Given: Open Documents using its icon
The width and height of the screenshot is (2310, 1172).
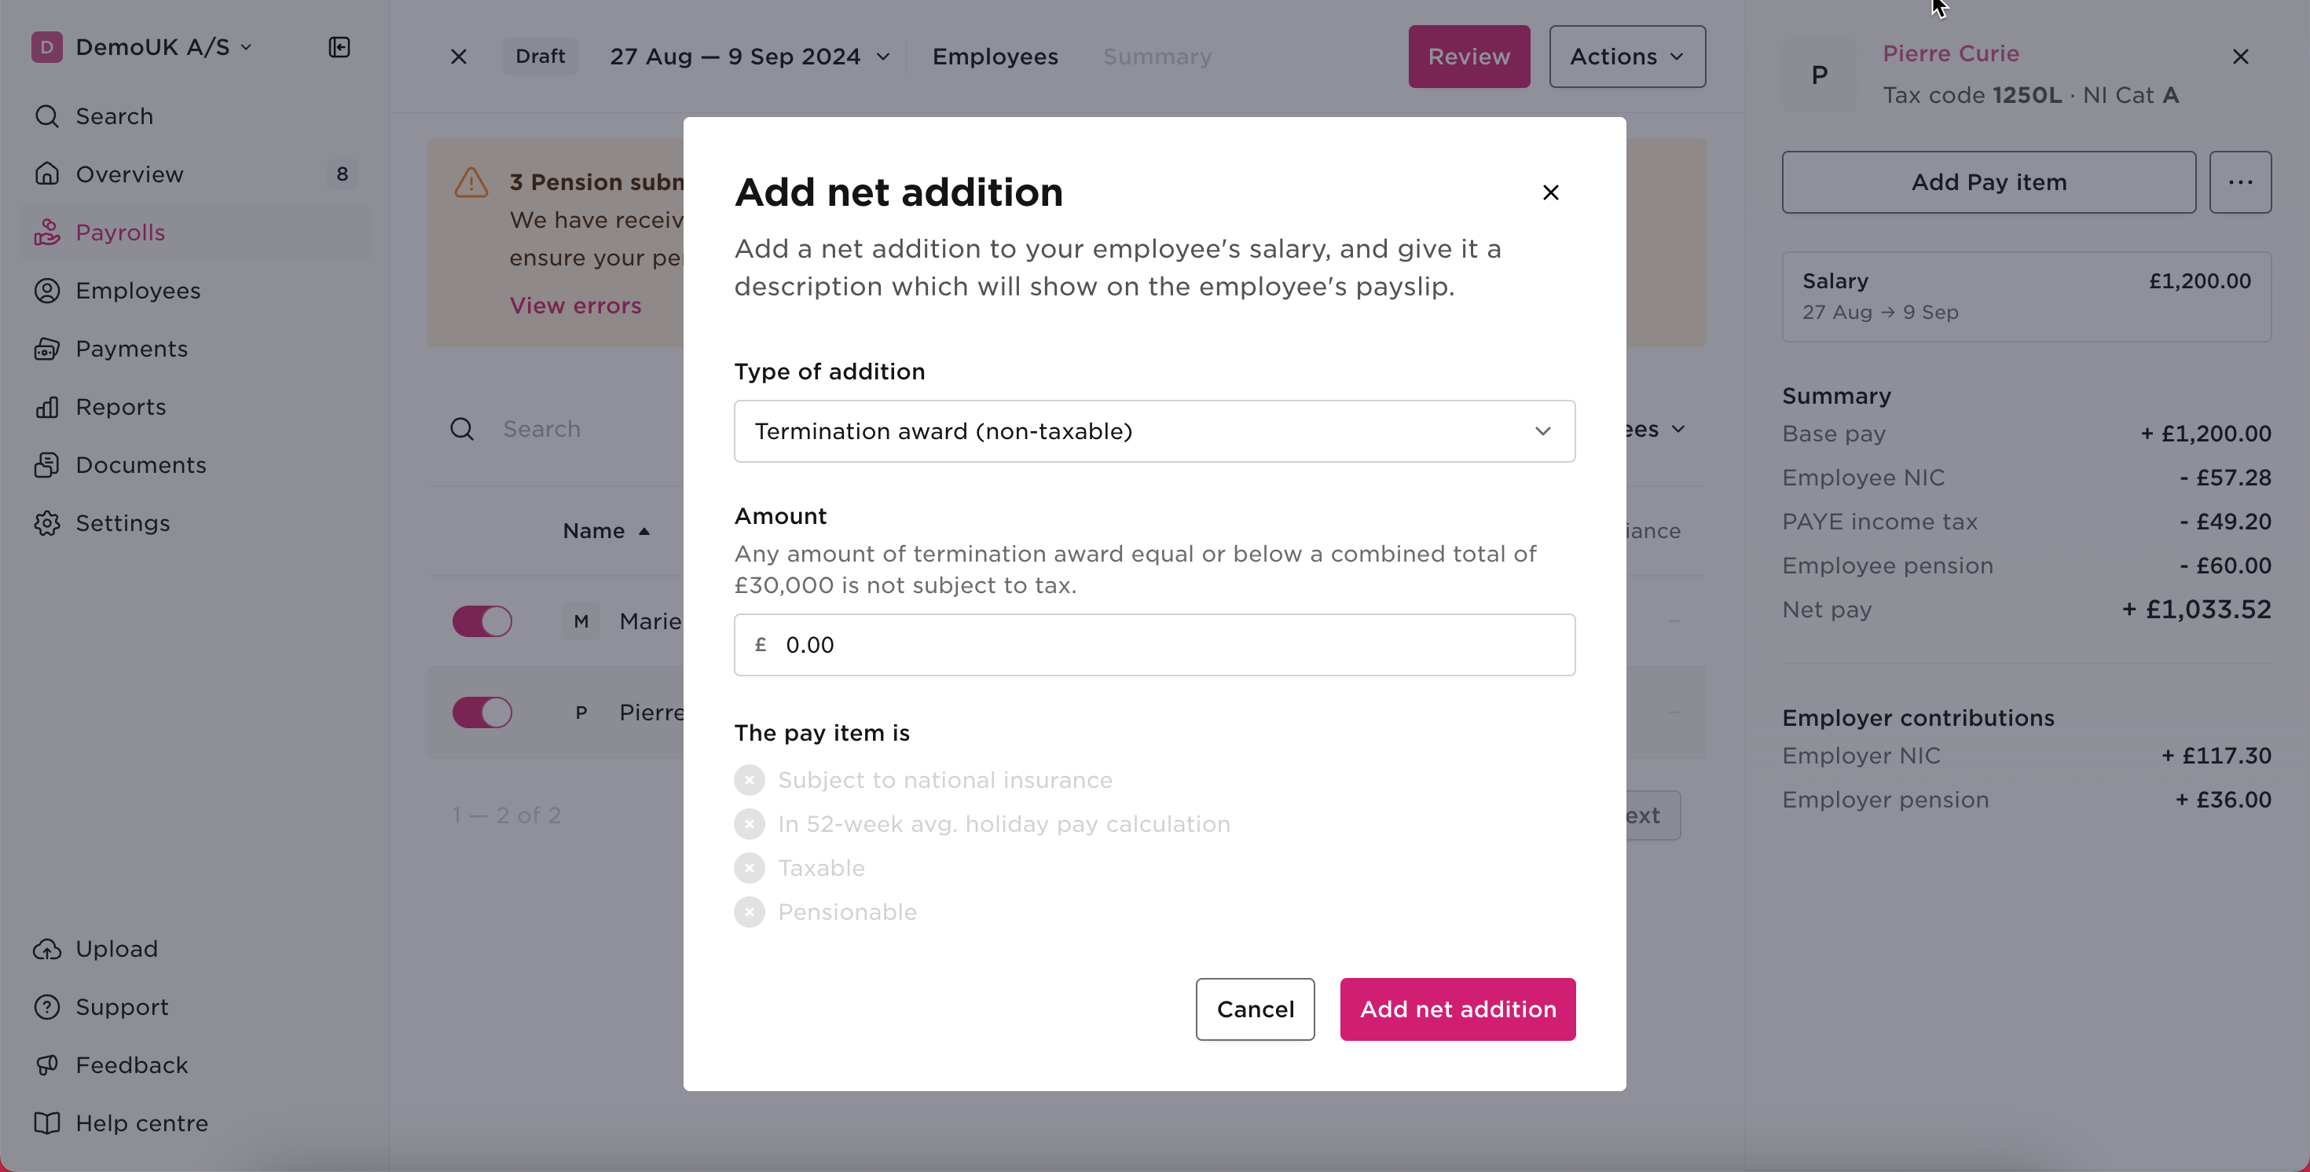Looking at the screenshot, I should [47, 464].
